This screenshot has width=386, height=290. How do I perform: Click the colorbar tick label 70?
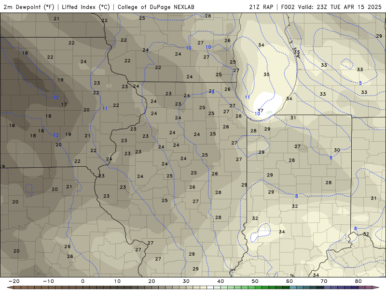click(x=324, y=281)
